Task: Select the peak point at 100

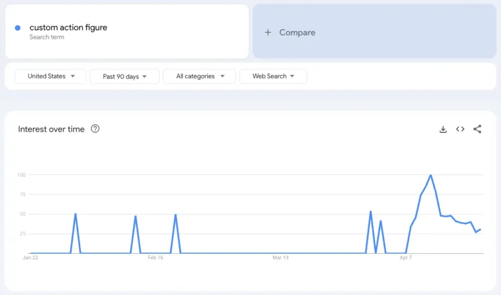Action: (431, 175)
